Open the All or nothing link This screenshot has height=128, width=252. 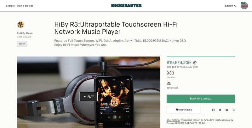pyautogui.click(x=173, y=120)
